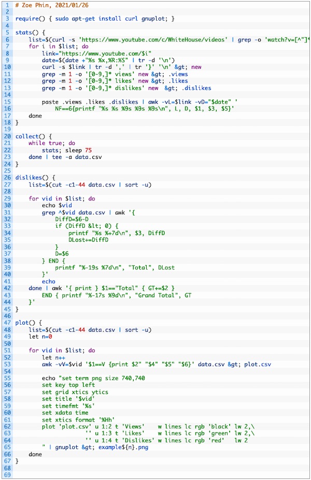Click 'tee -a data.csv' text
Image resolution: width=311 pixels, height=480 pixels.
77,157
